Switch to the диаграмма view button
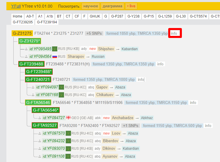 pyautogui.click(x=113, y=6)
